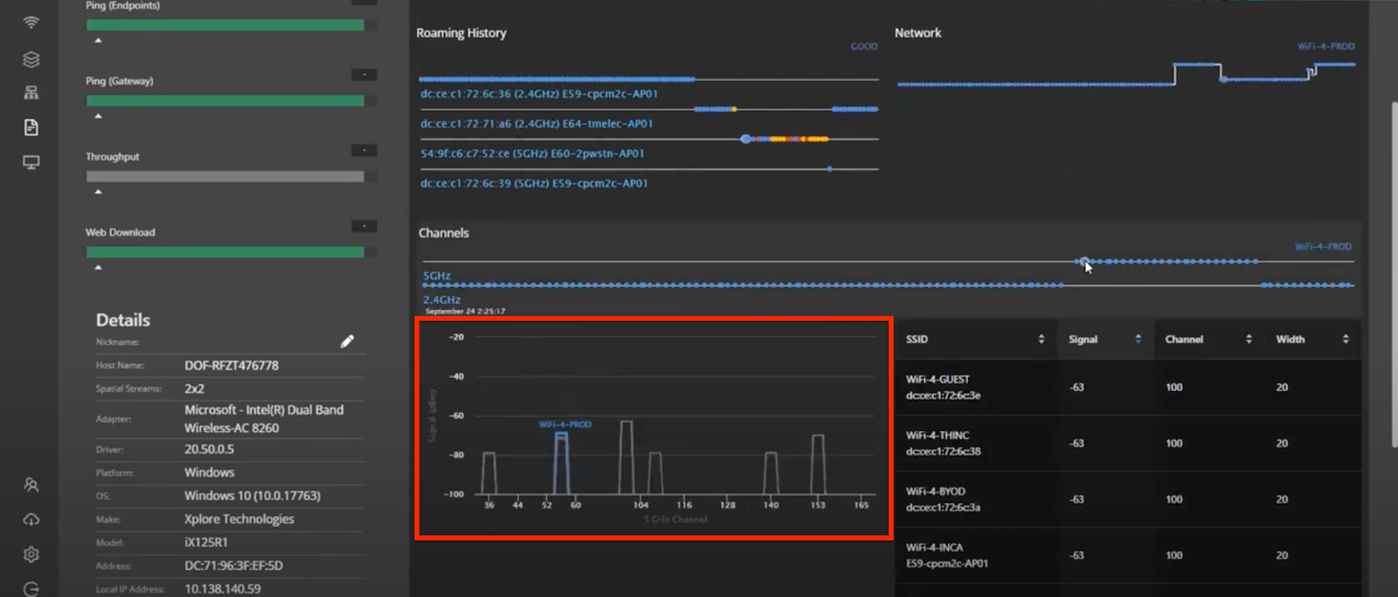Click the monitor display sidebar icon

(31, 162)
